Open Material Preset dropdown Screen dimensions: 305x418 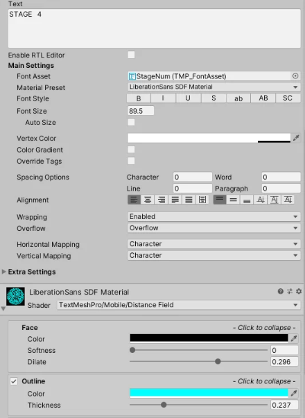(x=214, y=87)
